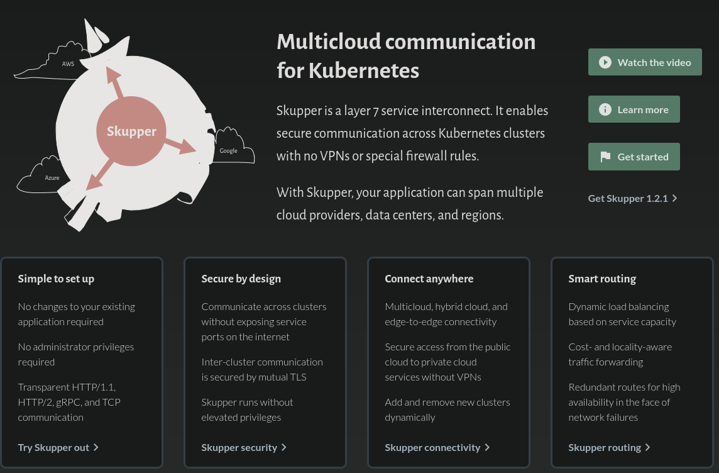719x473 pixels.
Task: Follow the Try Skupper out link
Action: pos(53,447)
